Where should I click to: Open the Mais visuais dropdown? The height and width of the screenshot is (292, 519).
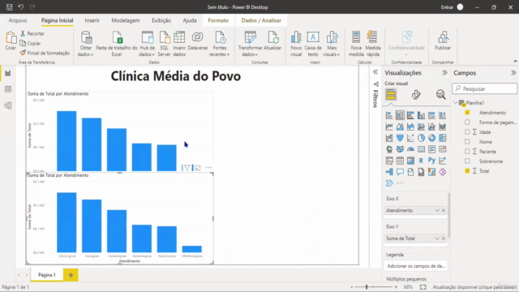click(x=331, y=43)
